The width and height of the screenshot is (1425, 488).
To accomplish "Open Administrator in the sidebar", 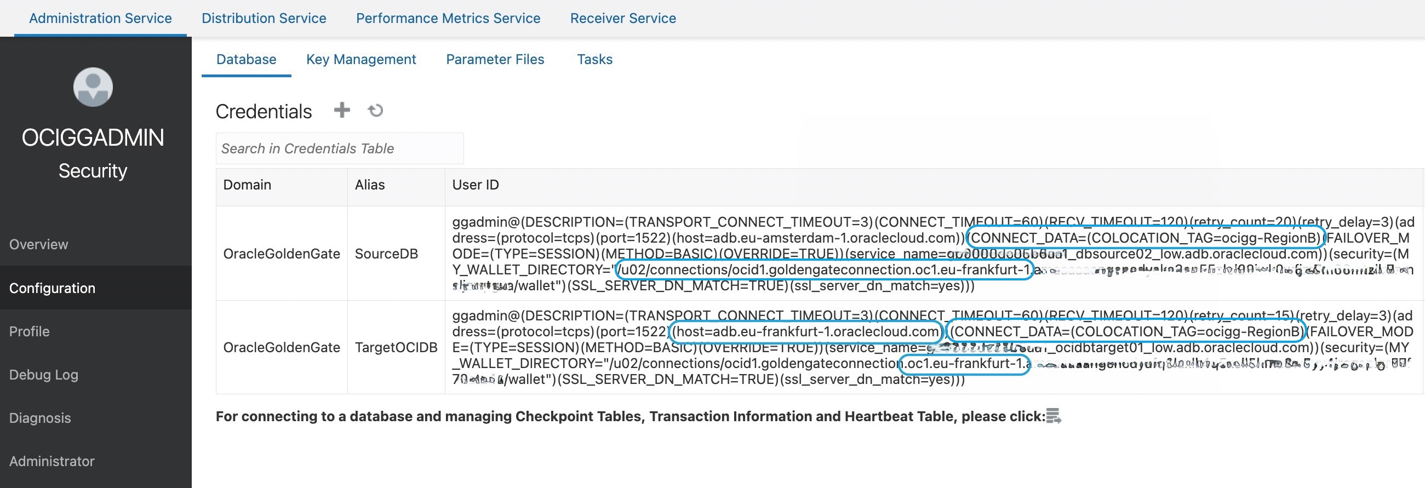I will point(96,461).
